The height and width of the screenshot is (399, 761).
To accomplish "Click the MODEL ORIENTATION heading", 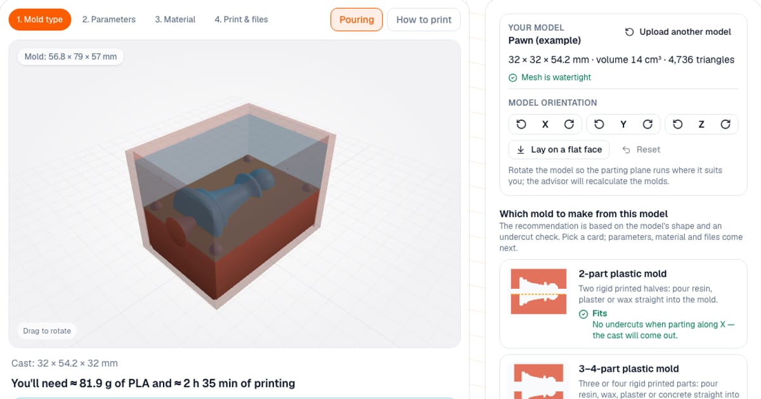I will pos(553,103).
